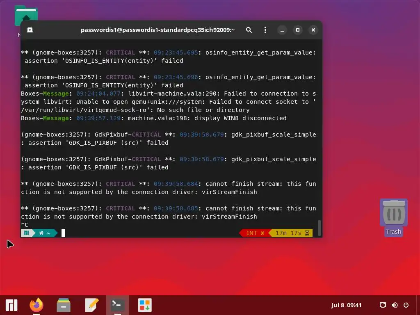Open the terminal search tool
The width and height of the screenshot is (420, 315).
249,30
